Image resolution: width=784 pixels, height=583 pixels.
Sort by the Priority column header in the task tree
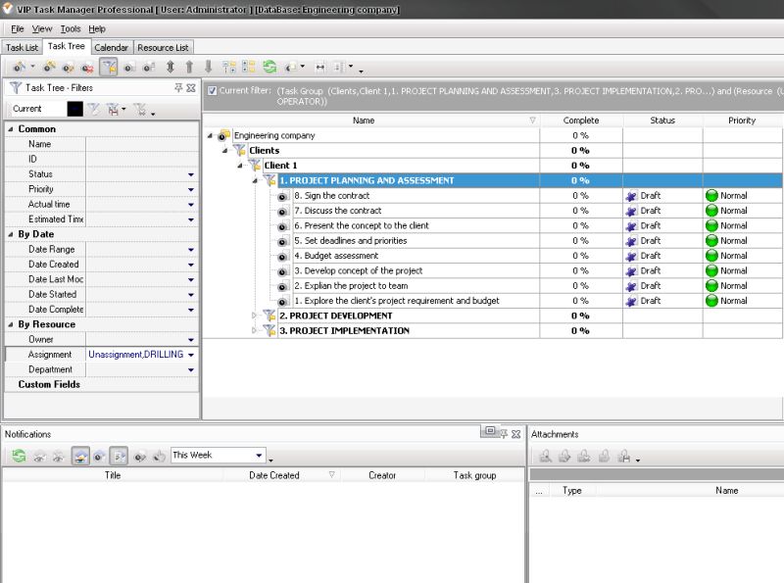pos(743,121)
